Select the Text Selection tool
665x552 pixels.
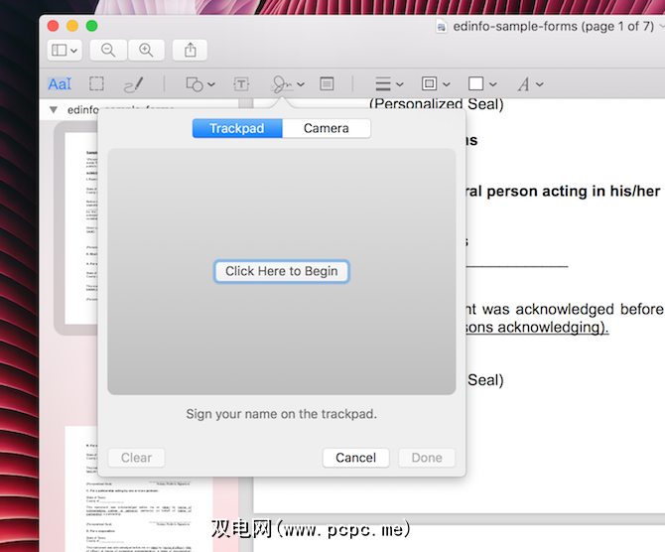point(60,84)
